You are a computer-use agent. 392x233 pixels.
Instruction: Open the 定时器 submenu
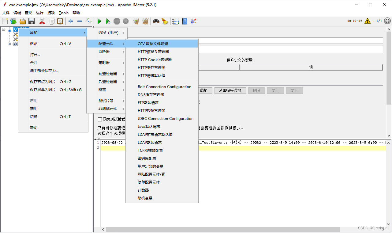click(107, 63)
